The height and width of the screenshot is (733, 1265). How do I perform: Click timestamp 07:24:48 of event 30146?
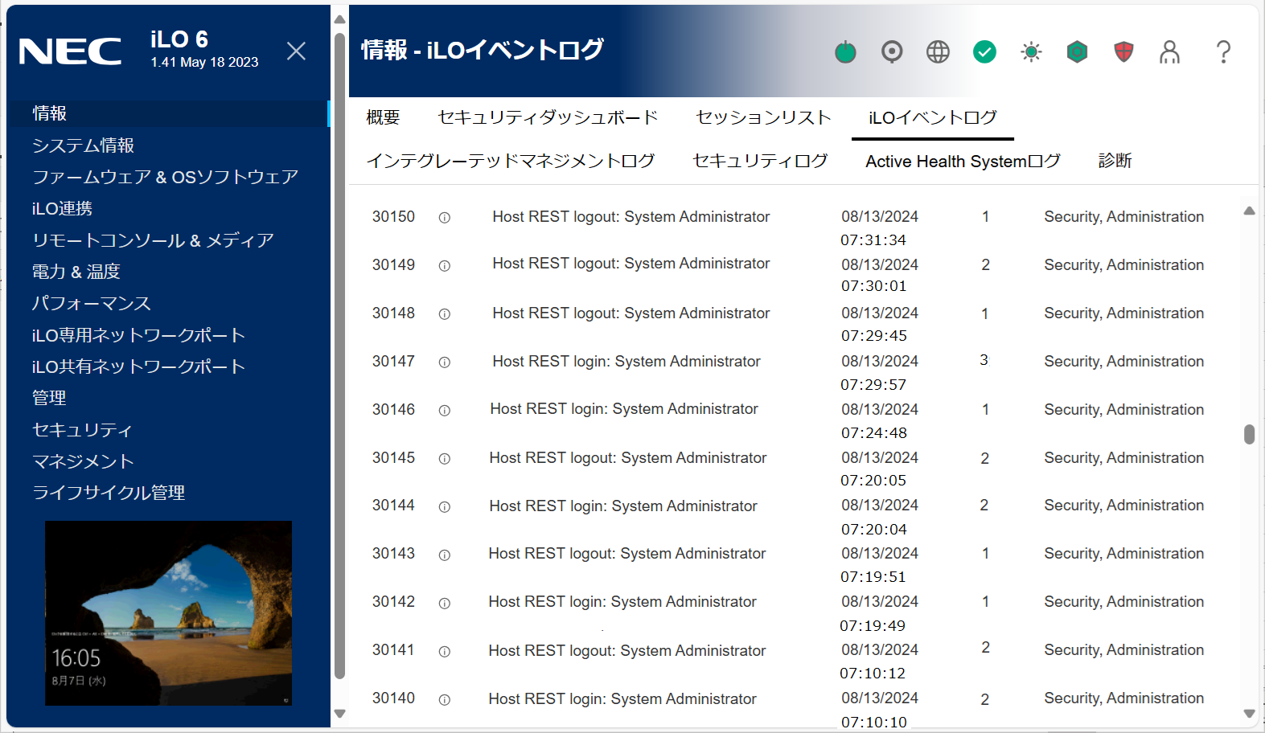[x=874, y=433]
